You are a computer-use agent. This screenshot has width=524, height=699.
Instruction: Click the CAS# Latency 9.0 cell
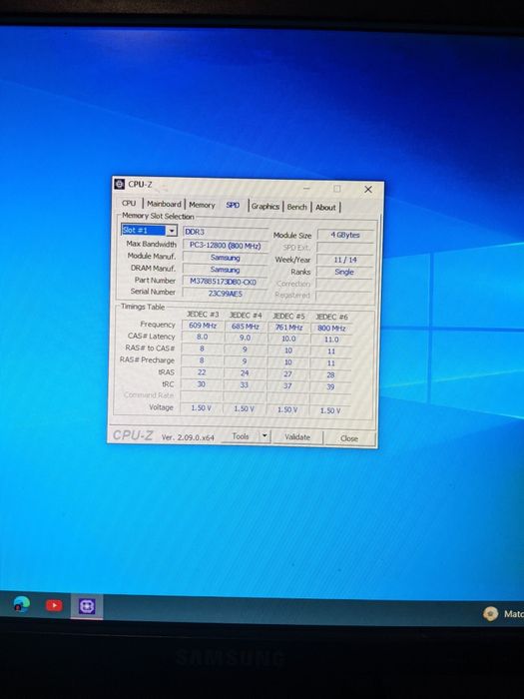(246, 338)
